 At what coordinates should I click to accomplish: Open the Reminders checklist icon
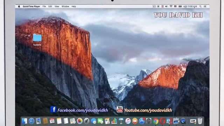(66, 121)
